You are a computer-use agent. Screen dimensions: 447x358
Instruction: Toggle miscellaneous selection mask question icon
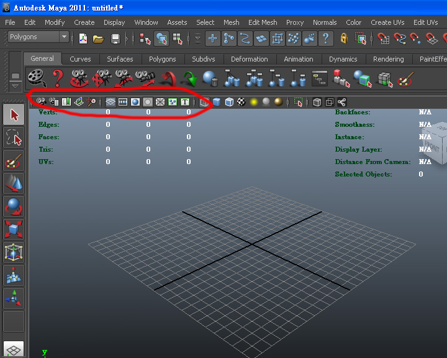[326, 39]
